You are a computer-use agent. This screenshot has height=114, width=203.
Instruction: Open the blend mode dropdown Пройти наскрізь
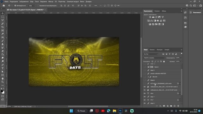click(154, 58)
